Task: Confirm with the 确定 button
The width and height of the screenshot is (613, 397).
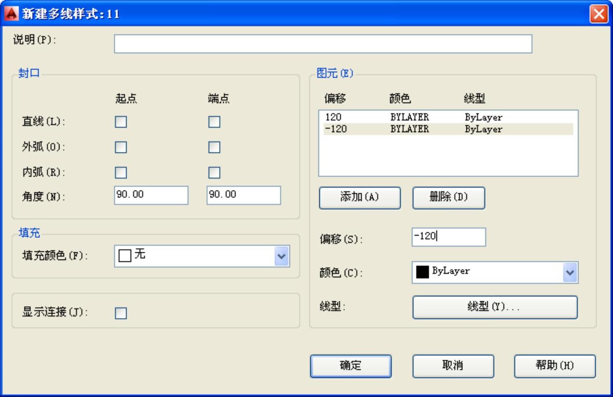Action: (x=351, y=366)
